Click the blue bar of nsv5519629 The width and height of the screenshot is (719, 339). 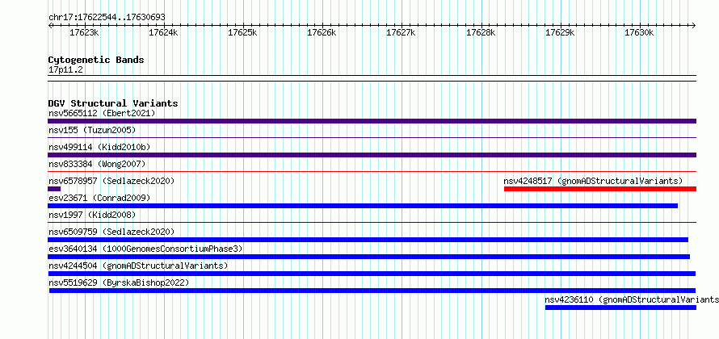point(372,291)
